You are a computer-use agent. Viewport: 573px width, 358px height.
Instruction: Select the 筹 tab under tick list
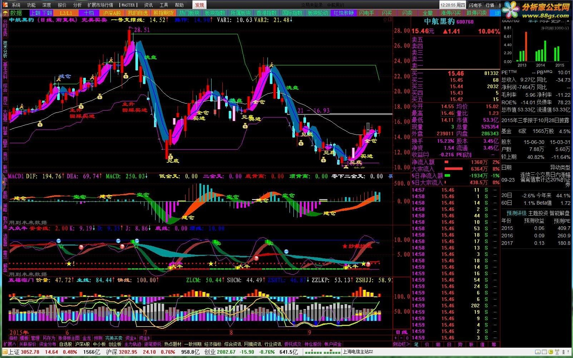pyautogui.click(x=494, y=344)
